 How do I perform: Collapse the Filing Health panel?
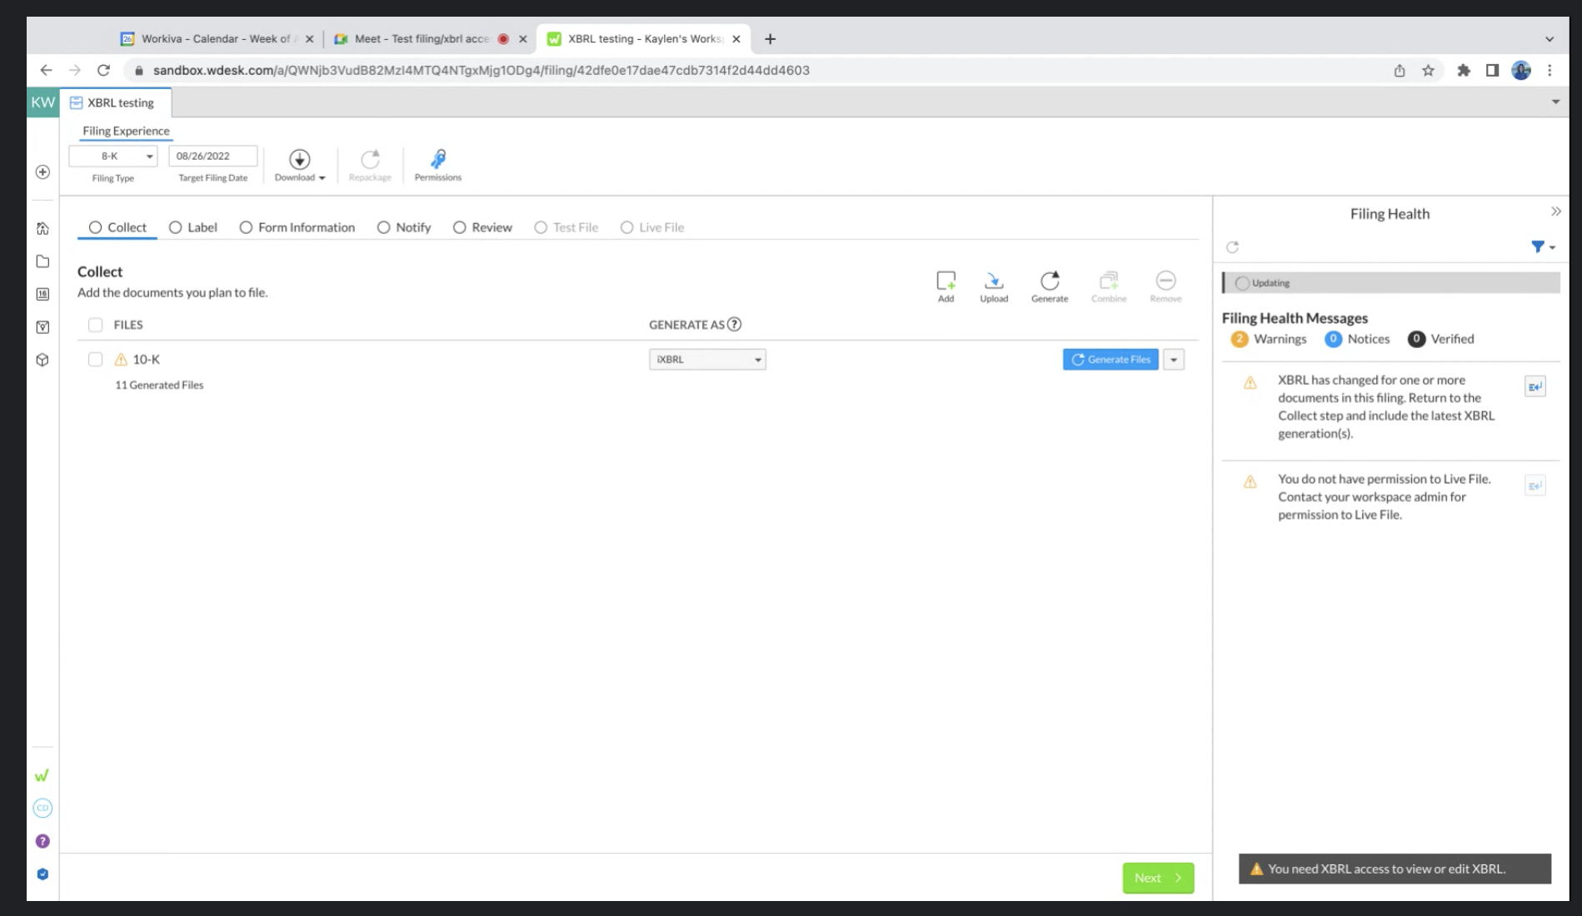tap(1555, 212)
